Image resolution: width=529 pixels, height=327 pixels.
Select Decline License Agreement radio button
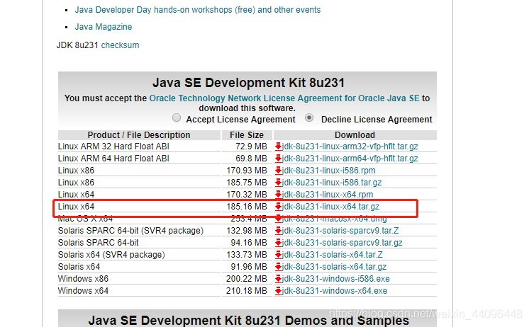(309, 117)
